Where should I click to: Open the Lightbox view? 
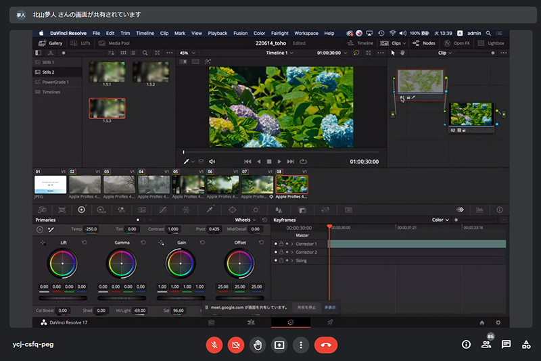tap(491, 43)
